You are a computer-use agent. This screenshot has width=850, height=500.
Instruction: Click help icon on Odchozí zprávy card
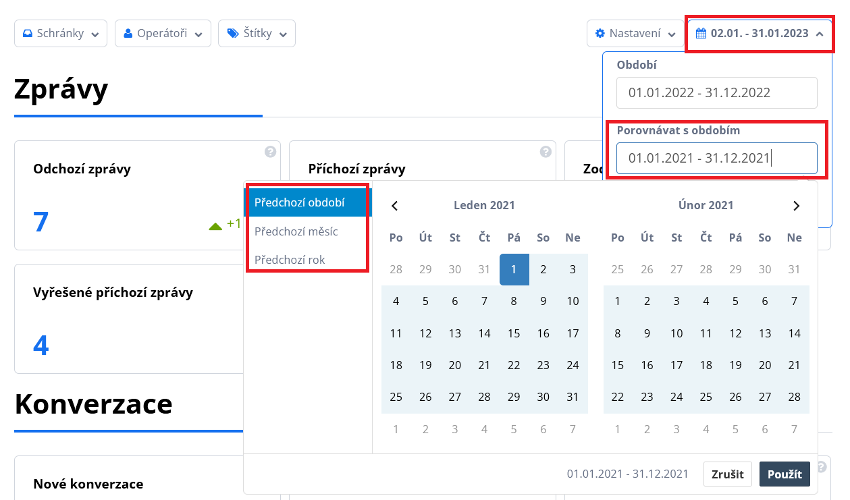tap(271, 152)
